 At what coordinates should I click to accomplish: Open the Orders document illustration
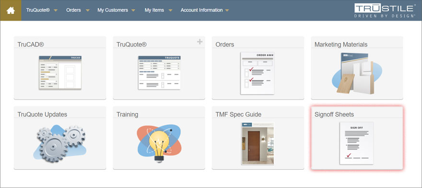tap(258, 73)
